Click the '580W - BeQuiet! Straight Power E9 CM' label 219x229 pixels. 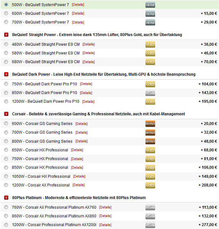(46, 53)
